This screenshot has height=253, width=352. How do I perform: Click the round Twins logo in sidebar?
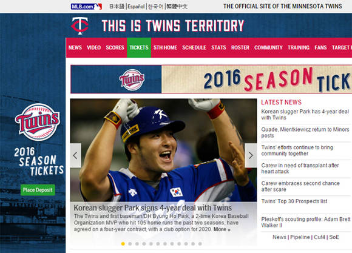click(38, 122)
